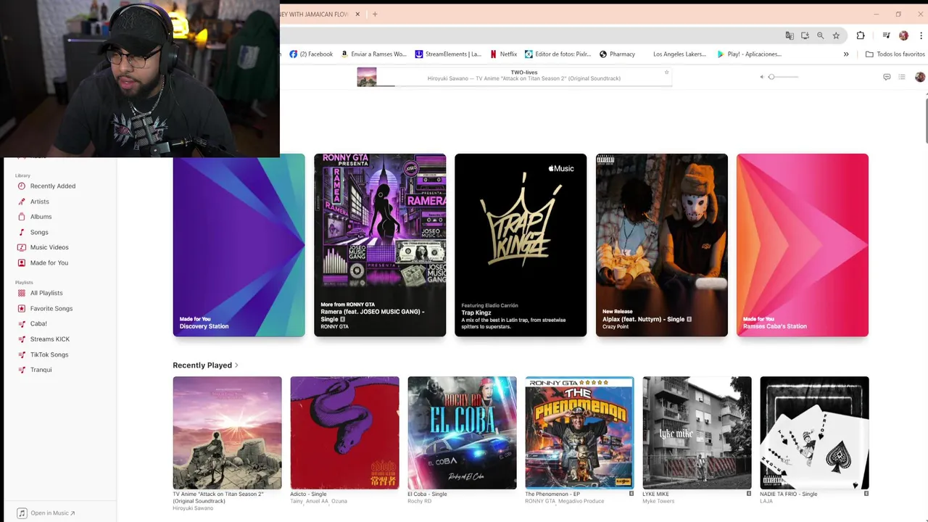Open the Discovery Station card
Screen dimensions: 928x522
point(239,245)
